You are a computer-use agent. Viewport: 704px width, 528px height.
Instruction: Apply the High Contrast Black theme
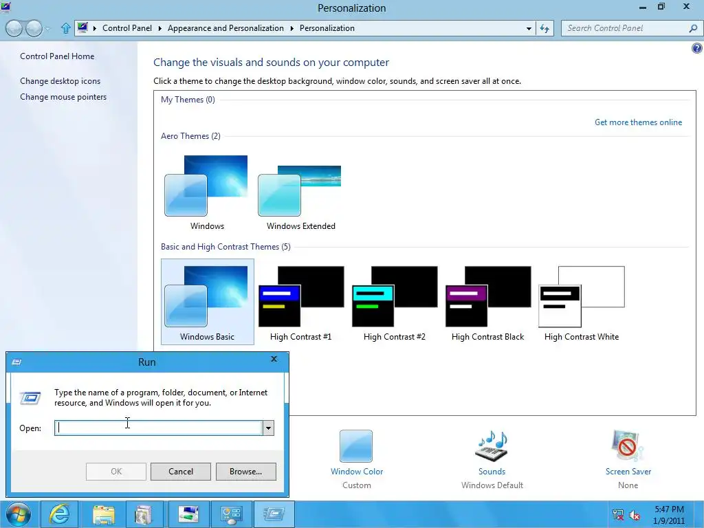(x=487, y=303)
